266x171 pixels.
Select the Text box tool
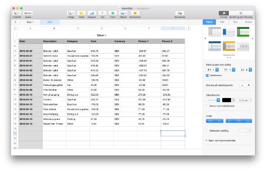click(102, 13)
